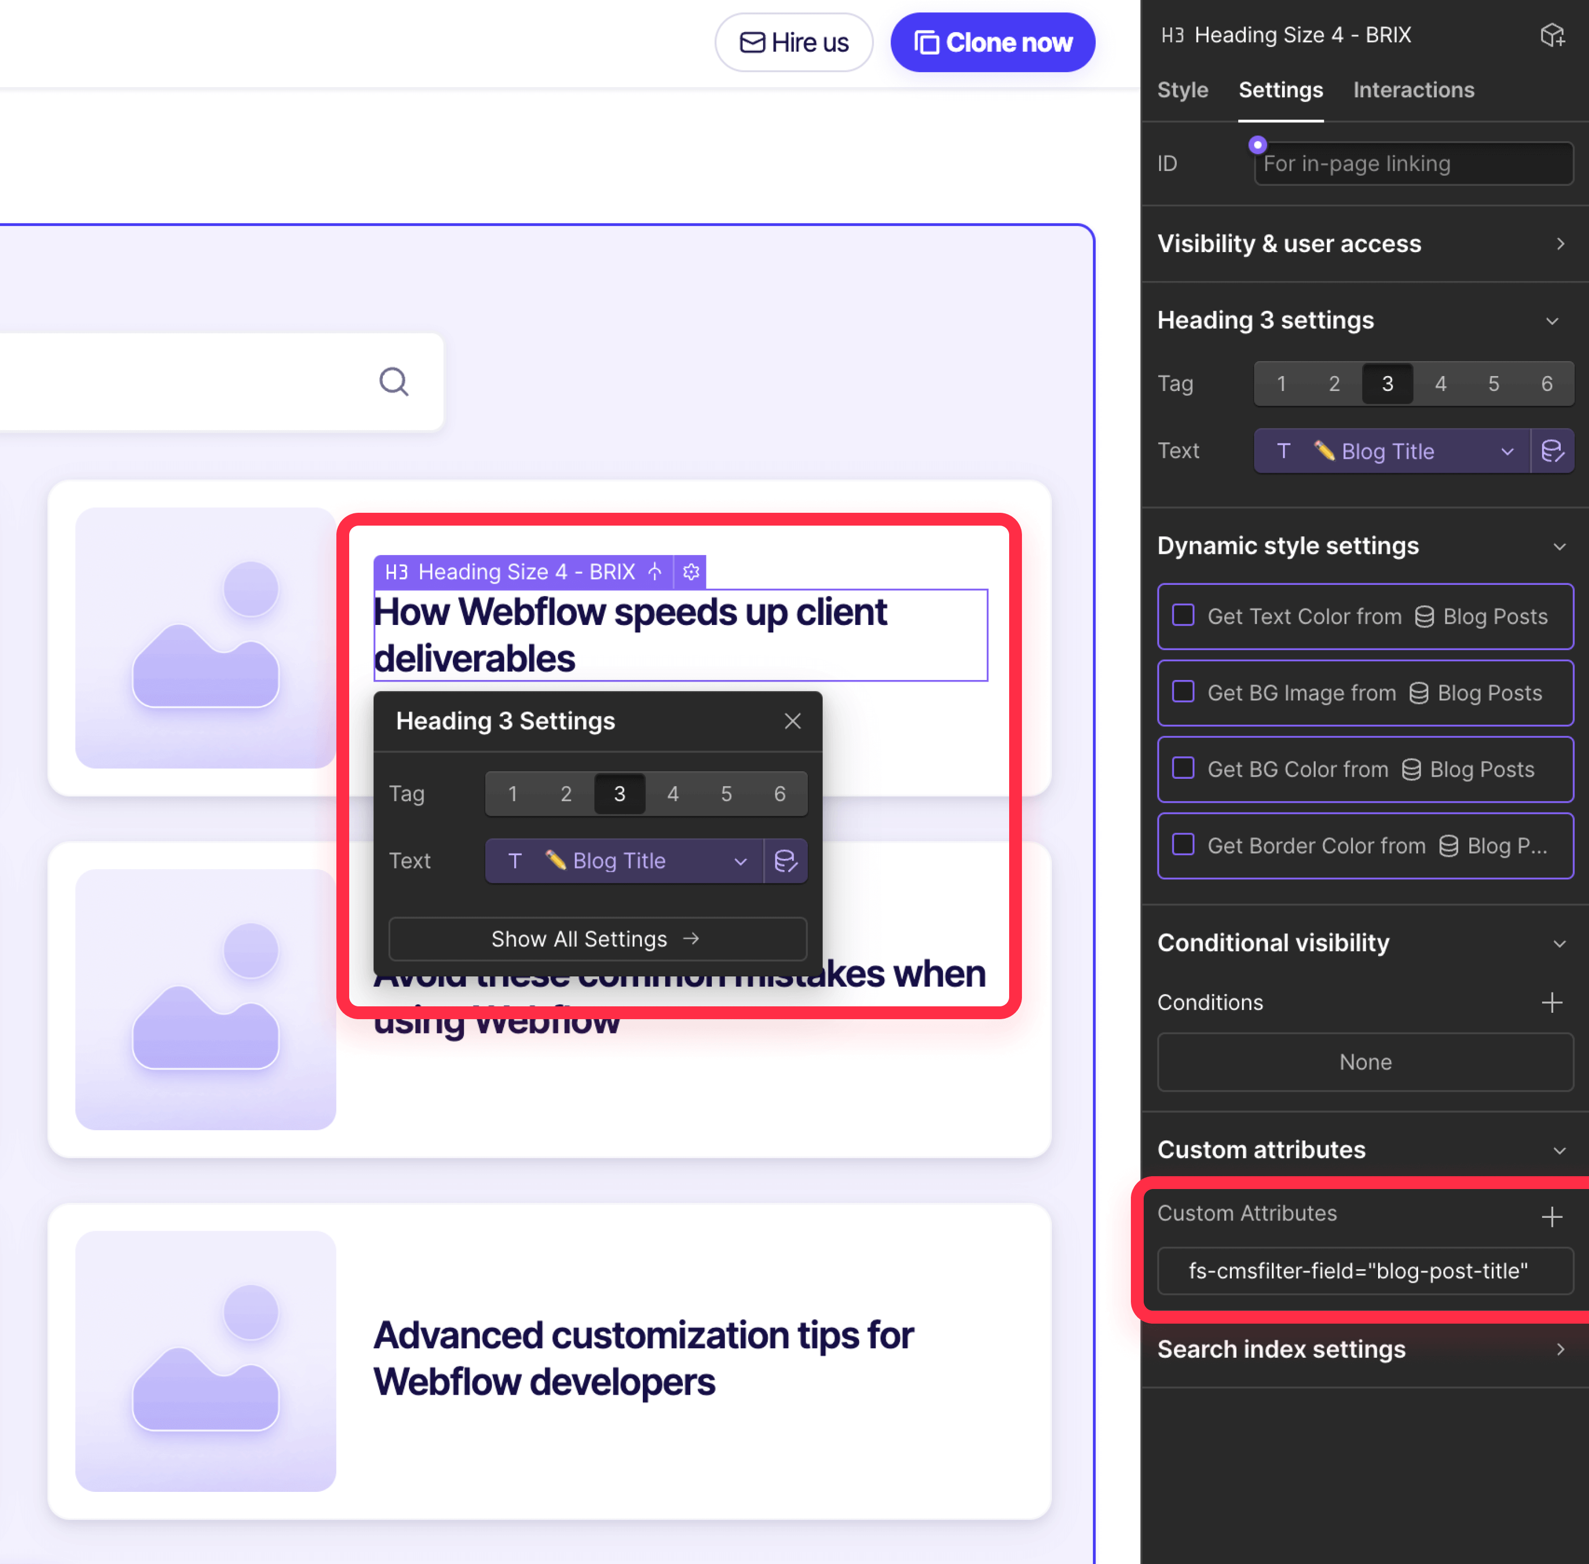1589x1564 pixels.
Task: Expand Search index settings section
Action: click(1365, 1350)
